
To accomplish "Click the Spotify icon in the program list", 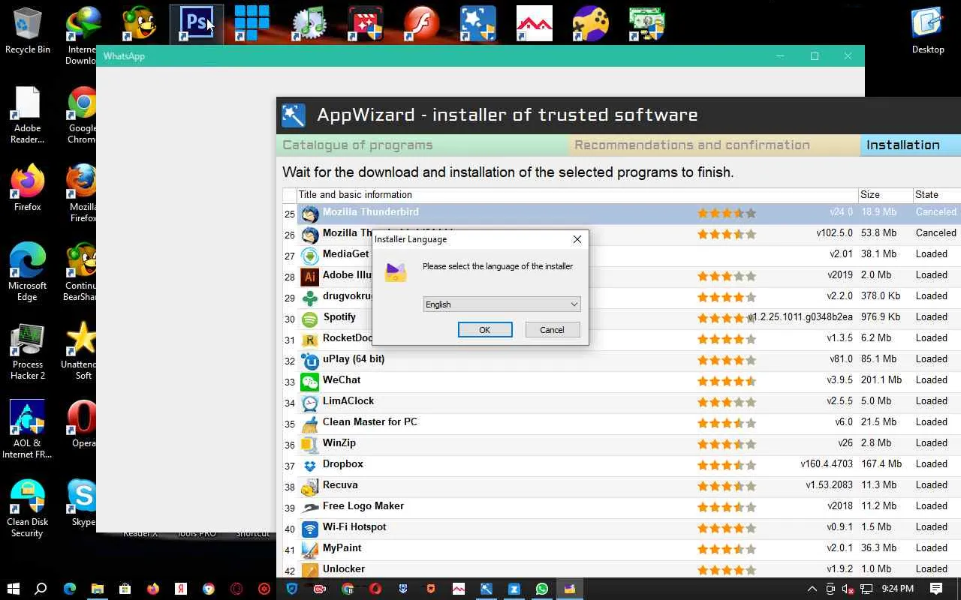I will pyautogui.click(x=310, y=319).
